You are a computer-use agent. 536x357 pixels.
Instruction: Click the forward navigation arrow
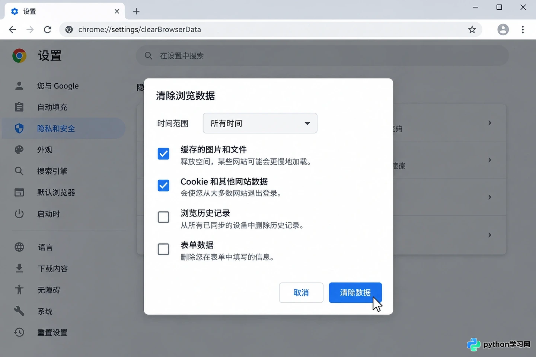[30, 29]
